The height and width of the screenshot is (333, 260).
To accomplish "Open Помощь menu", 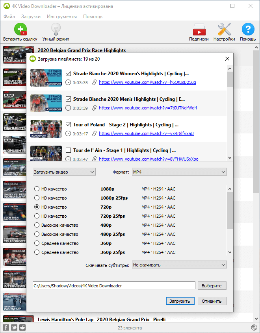I will coord(93,17).
